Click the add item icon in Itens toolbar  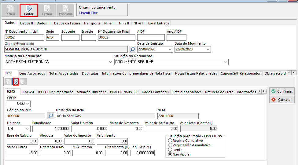[x=8, y=82]
